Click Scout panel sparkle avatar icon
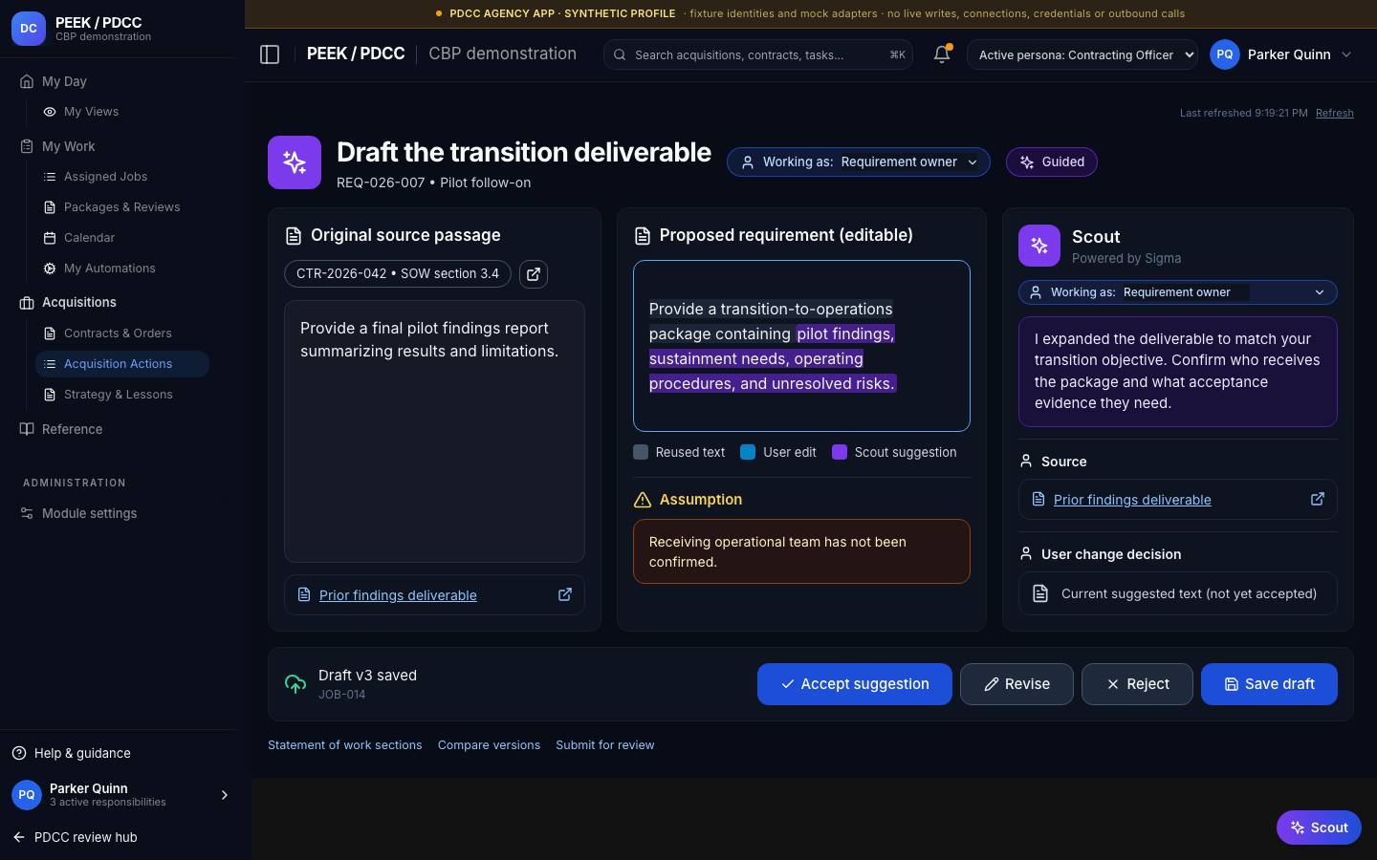This screenshot has height=860, width=1377. pyautogui.click(x=1039, y=246)
